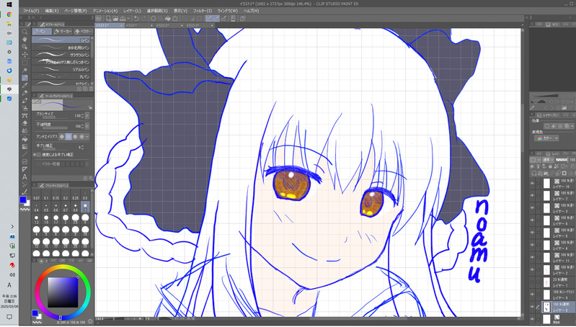The height and width of the screenshot is (327, 576).
Task: Select the Hand move-view tool
Action: (x=25, y=40)
